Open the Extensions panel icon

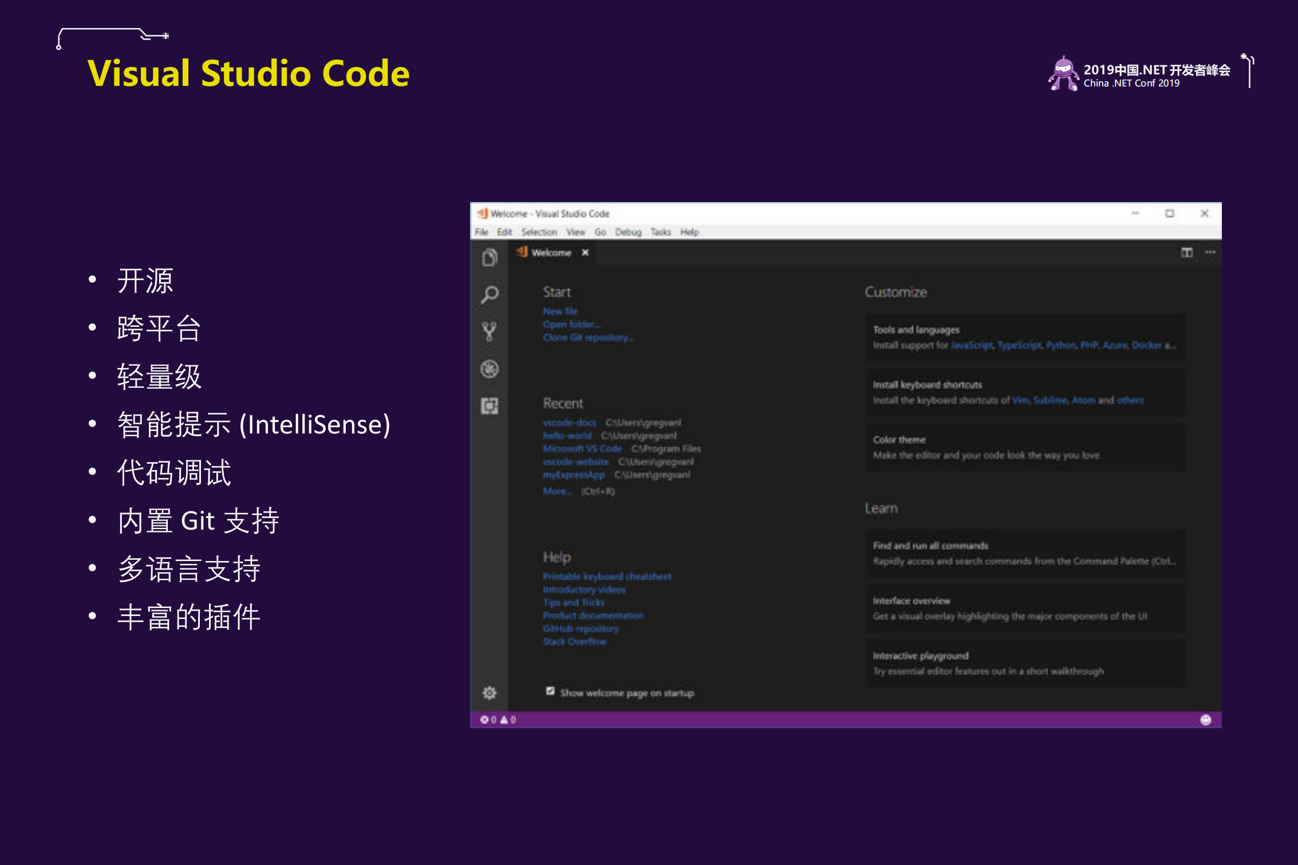coord(490,406)
